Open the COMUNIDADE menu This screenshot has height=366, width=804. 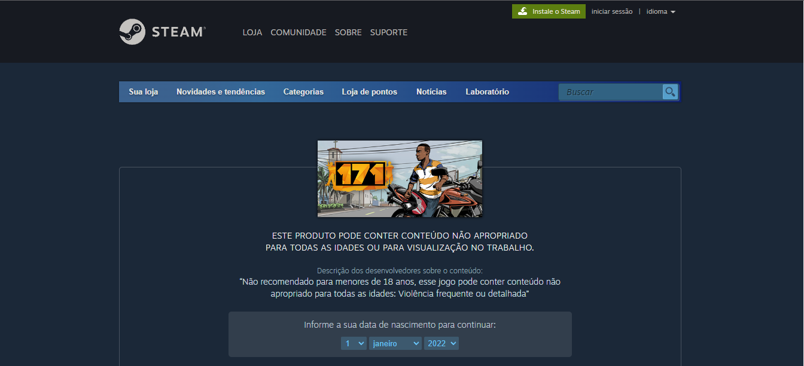tap(299, 32)
